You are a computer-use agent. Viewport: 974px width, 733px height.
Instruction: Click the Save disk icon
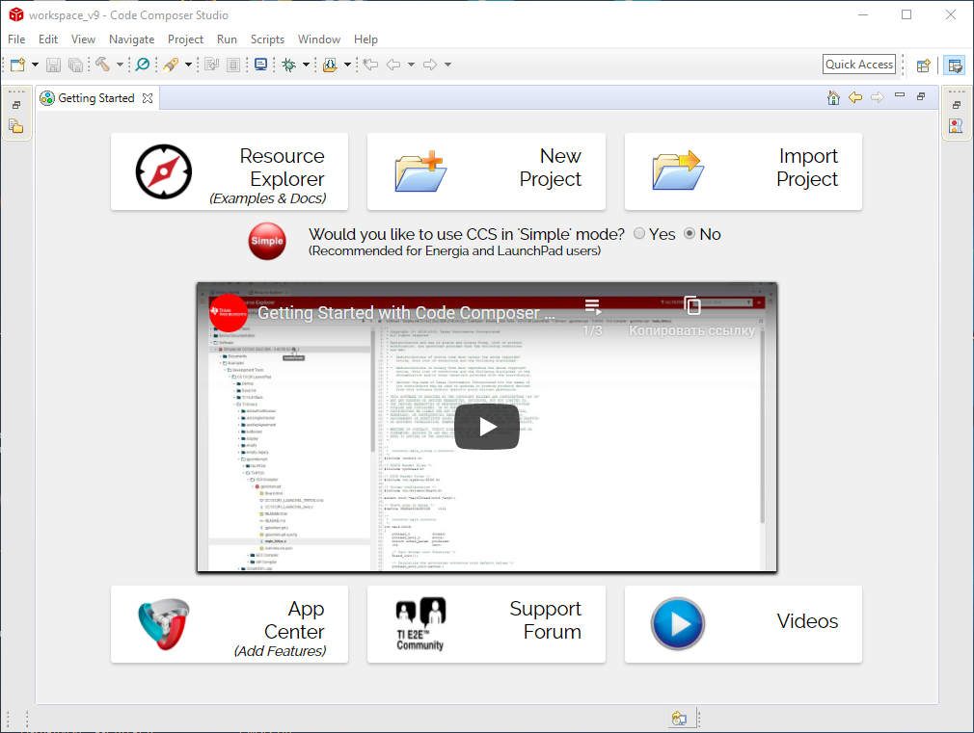point(53,65)
